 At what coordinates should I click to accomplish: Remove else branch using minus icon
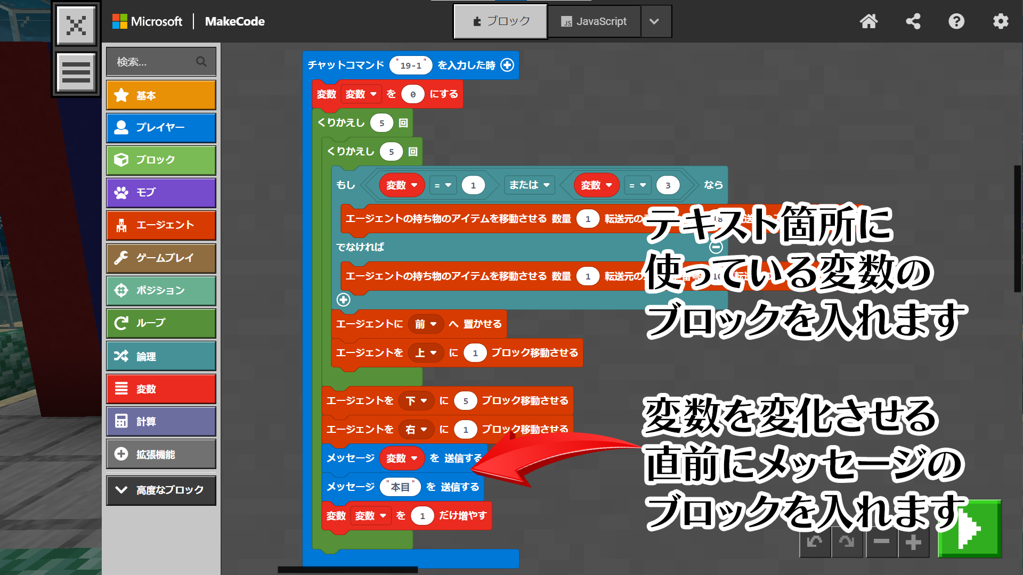[716, 247]
